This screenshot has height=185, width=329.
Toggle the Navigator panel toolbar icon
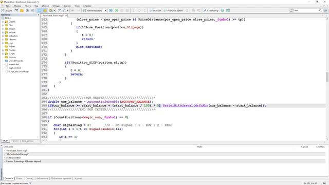[39, 10]
